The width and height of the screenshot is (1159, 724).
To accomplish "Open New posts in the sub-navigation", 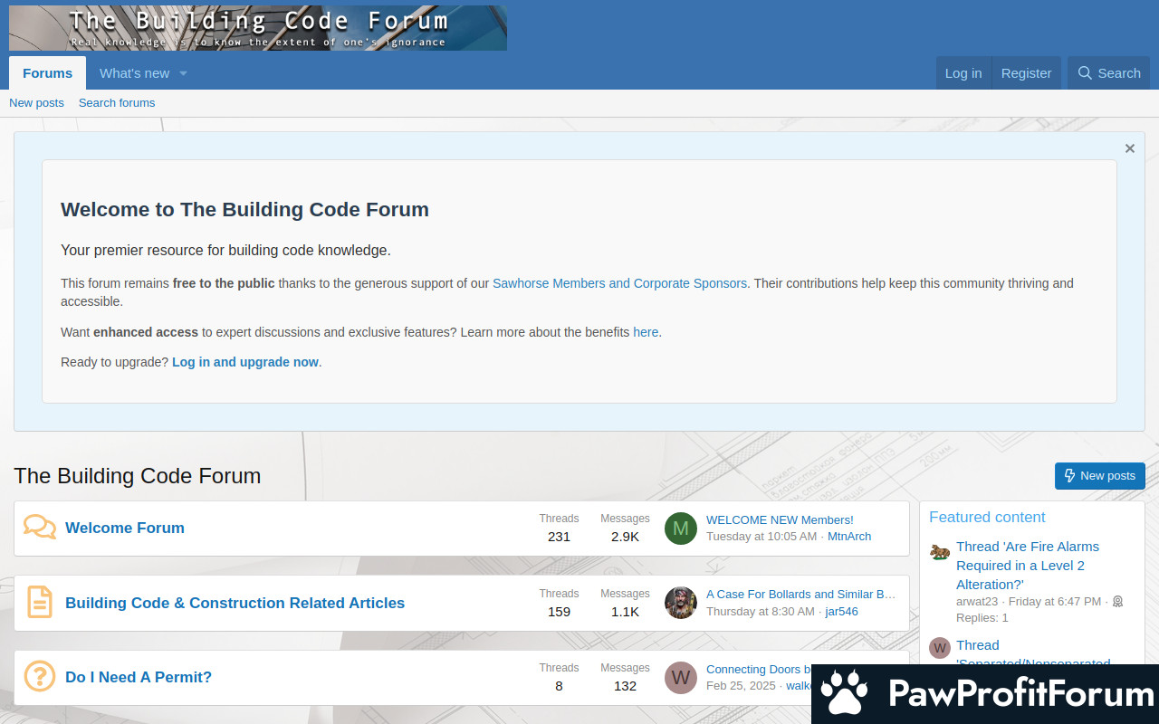I will [x=36, y=103].
